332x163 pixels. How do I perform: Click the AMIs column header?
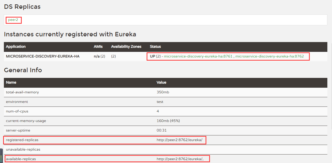tap(98, 47)
